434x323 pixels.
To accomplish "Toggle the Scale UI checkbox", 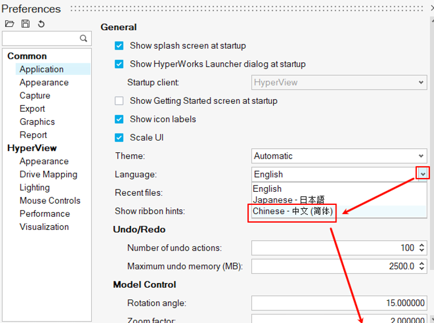I will tap(119, 138).
